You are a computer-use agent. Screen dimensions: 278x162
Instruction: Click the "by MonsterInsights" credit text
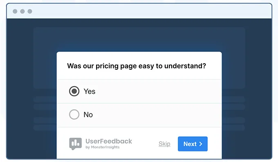[x=103, y=147]
